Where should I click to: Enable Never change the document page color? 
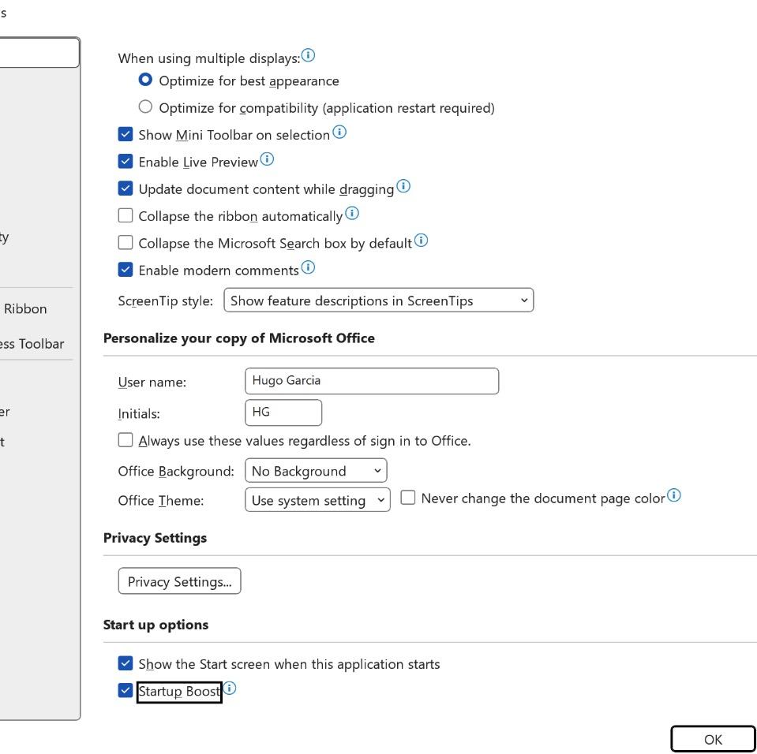408,498
